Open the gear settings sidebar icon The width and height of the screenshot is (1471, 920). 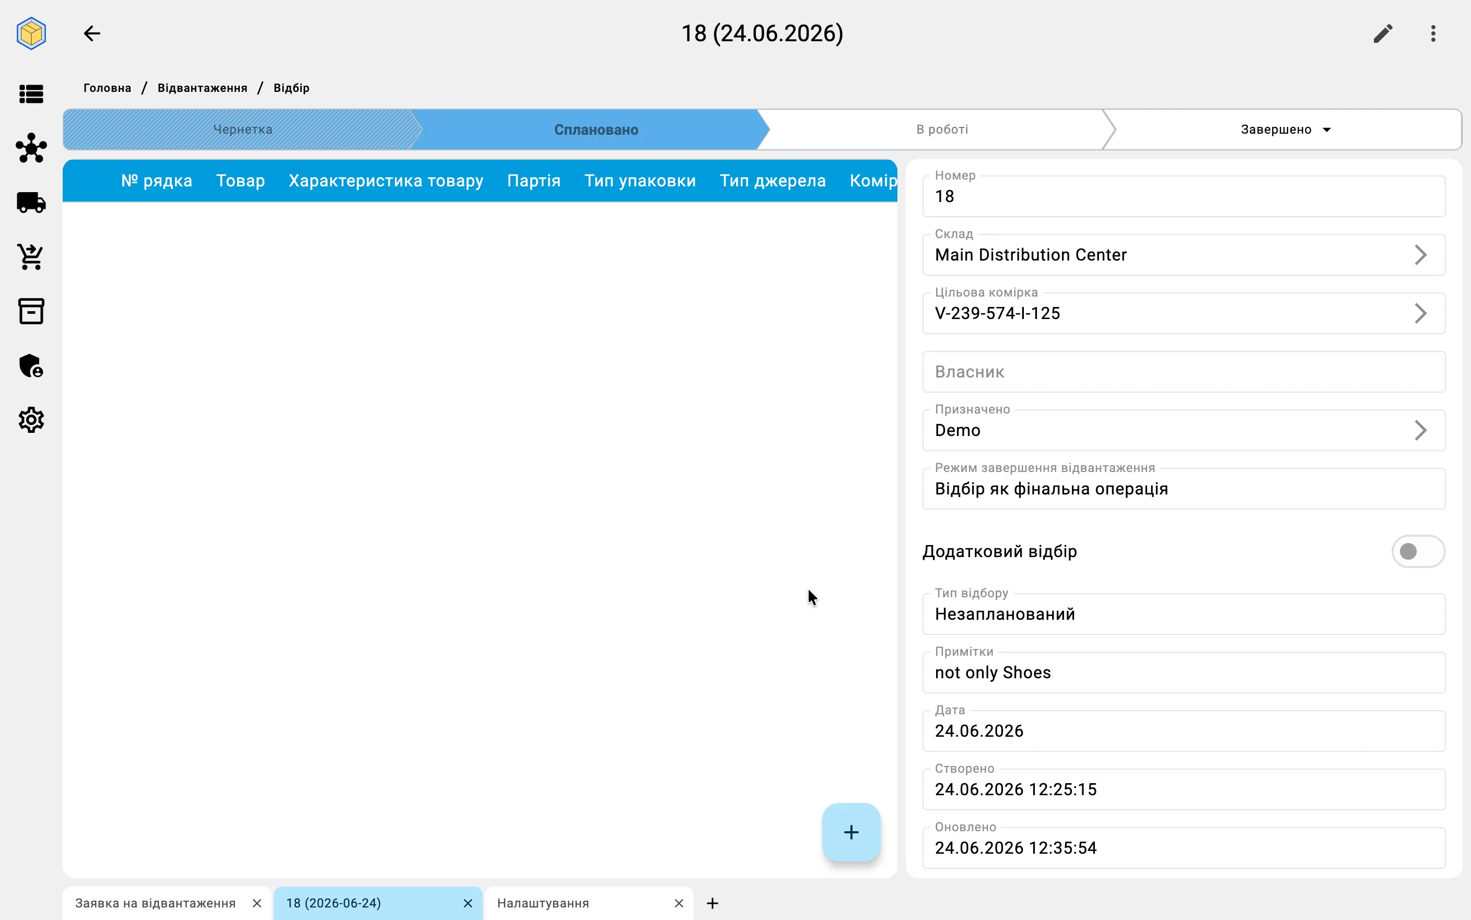[31, 420]
